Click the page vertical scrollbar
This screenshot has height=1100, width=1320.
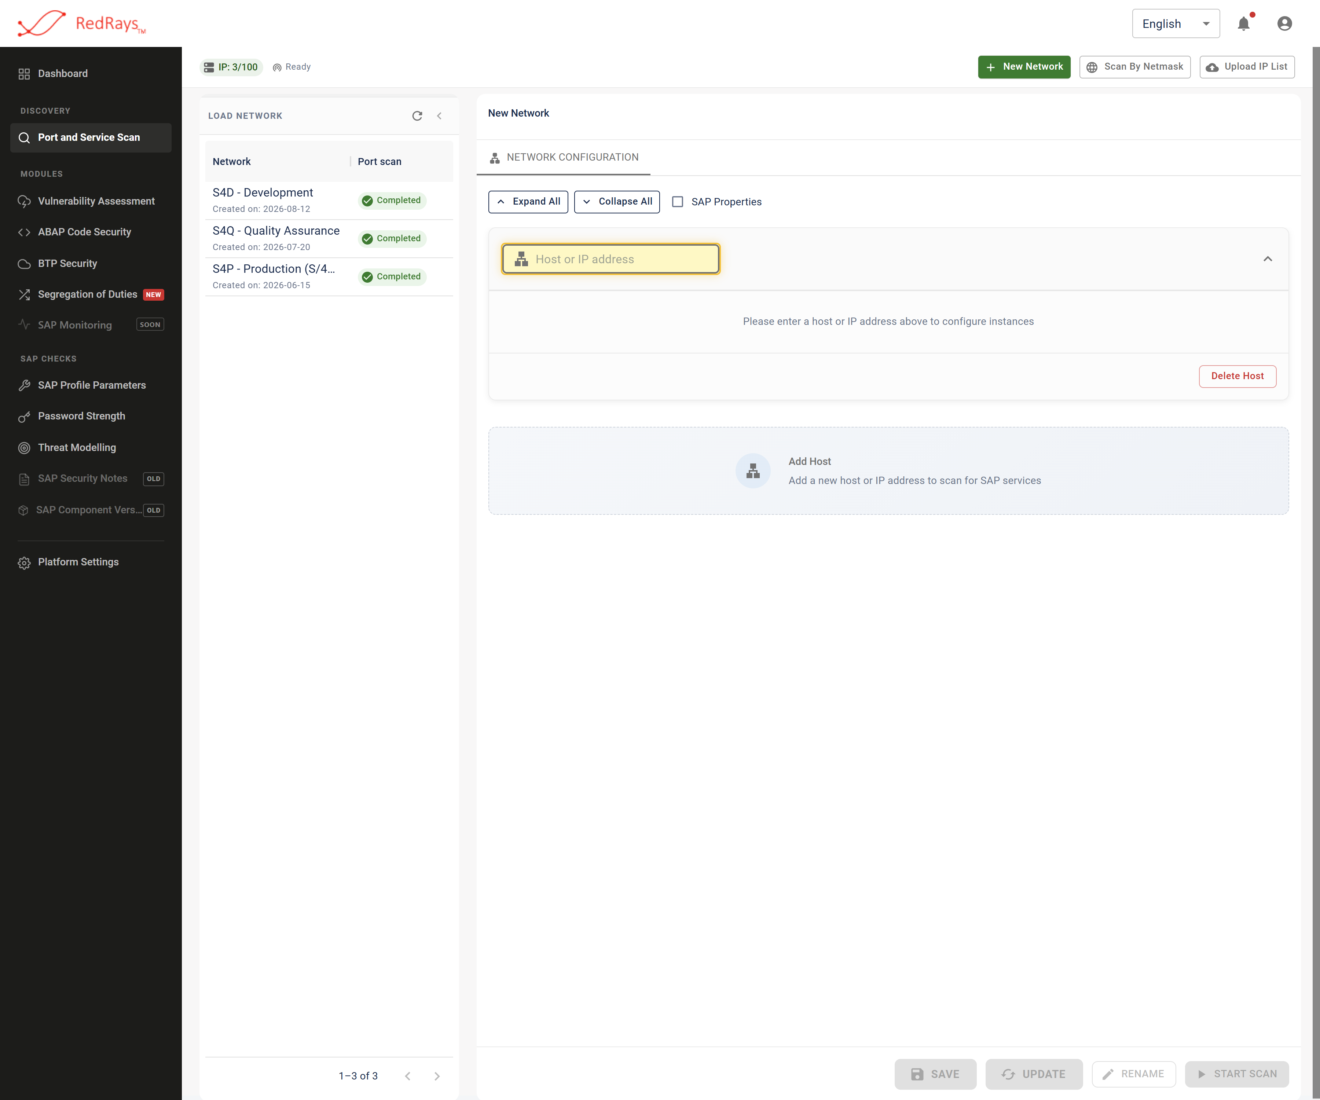(x=1316, y=573)
